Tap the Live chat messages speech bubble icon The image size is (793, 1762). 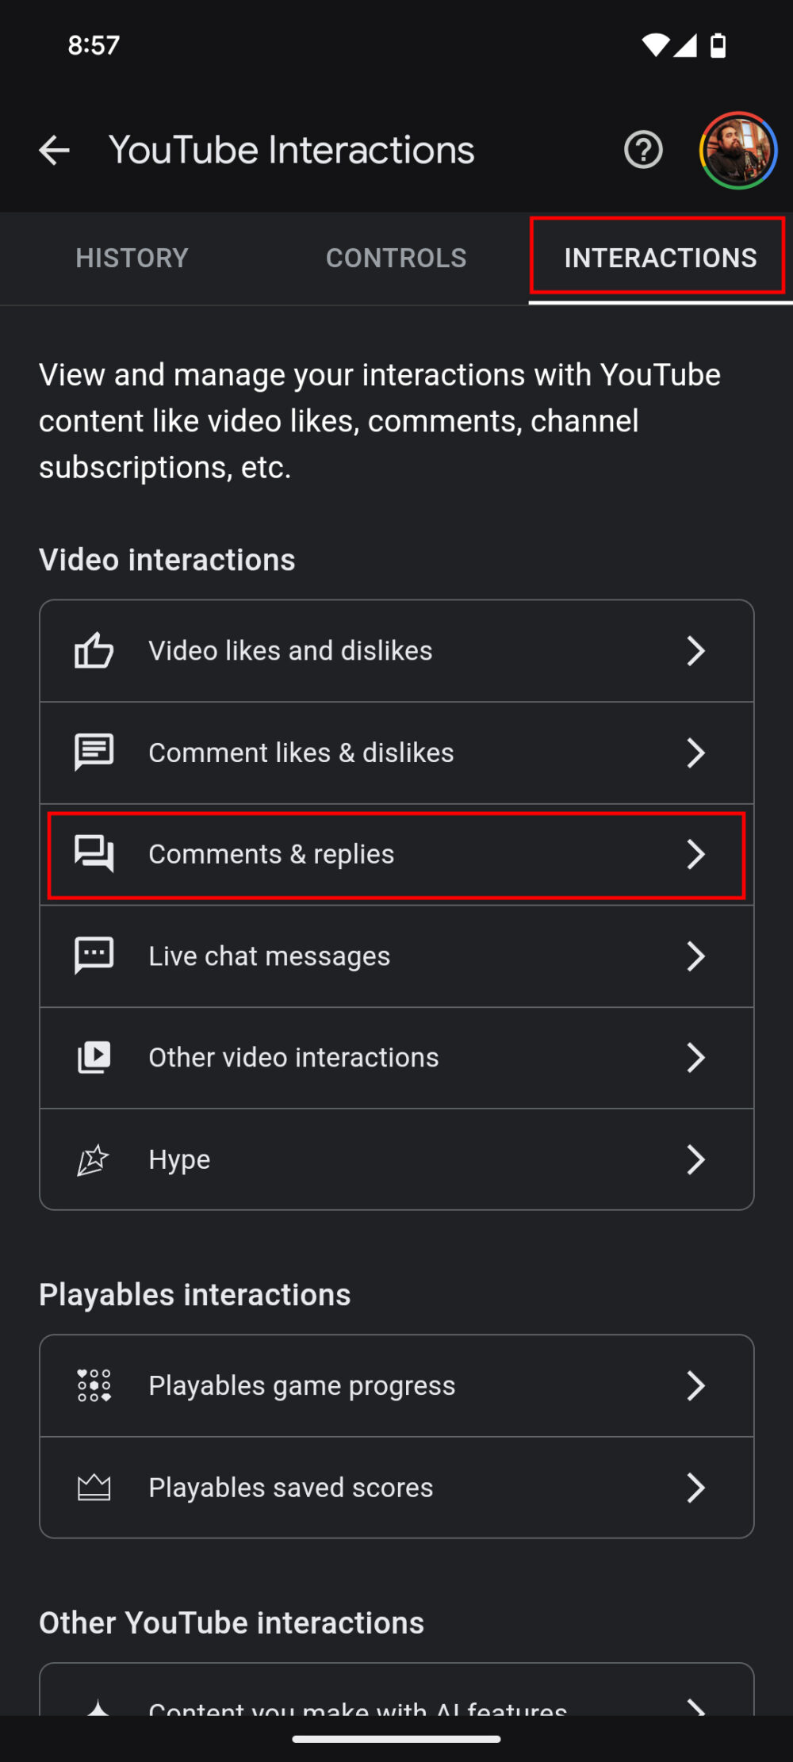93,956
